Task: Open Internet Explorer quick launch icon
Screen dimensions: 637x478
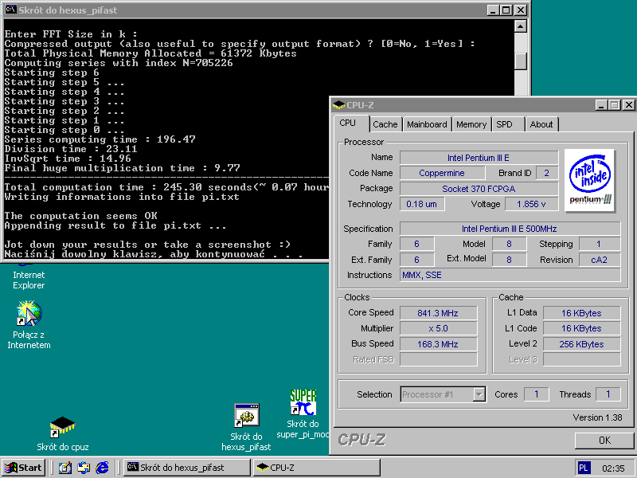Action: 103,468
